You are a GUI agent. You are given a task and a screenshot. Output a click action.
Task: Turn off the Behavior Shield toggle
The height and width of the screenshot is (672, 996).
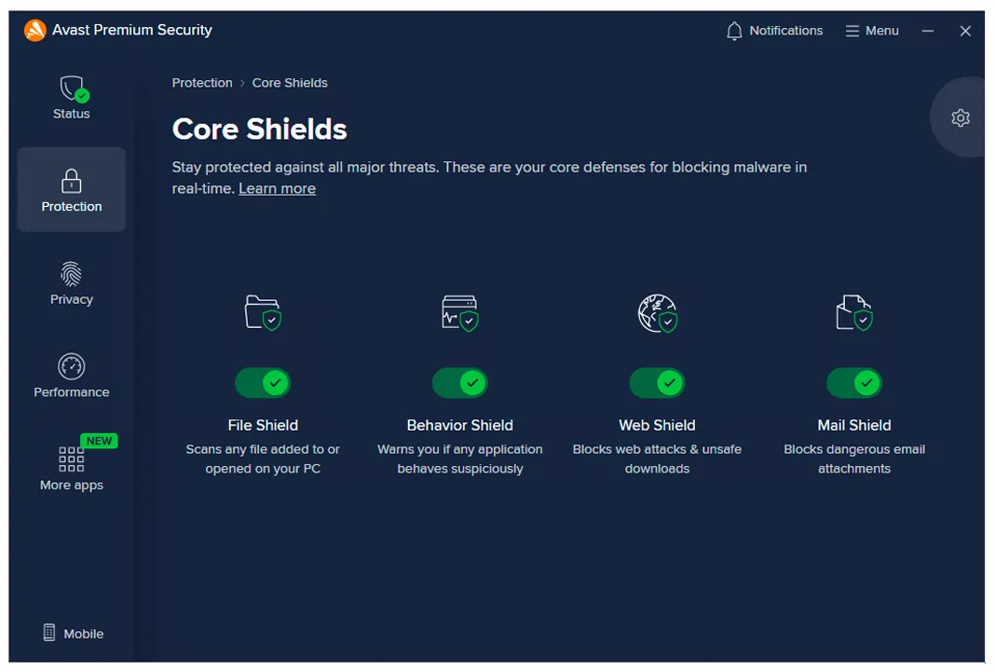point(460,383)
